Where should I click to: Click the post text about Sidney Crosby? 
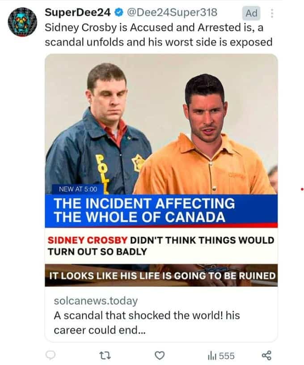[158, 35]
